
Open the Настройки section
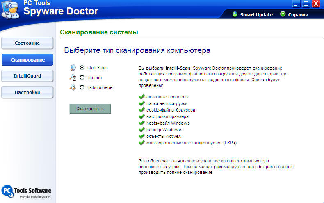(x=27, y=92)
